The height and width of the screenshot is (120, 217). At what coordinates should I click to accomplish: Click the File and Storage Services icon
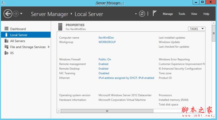(7, 47)
